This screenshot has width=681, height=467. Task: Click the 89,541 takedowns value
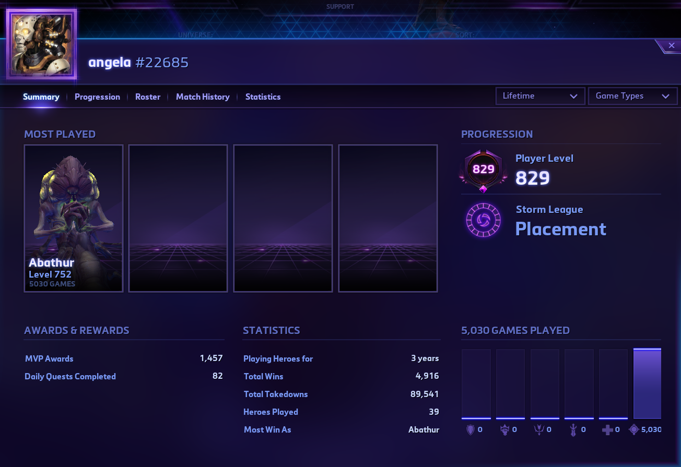pyautogui.click(x=425, y=394)
